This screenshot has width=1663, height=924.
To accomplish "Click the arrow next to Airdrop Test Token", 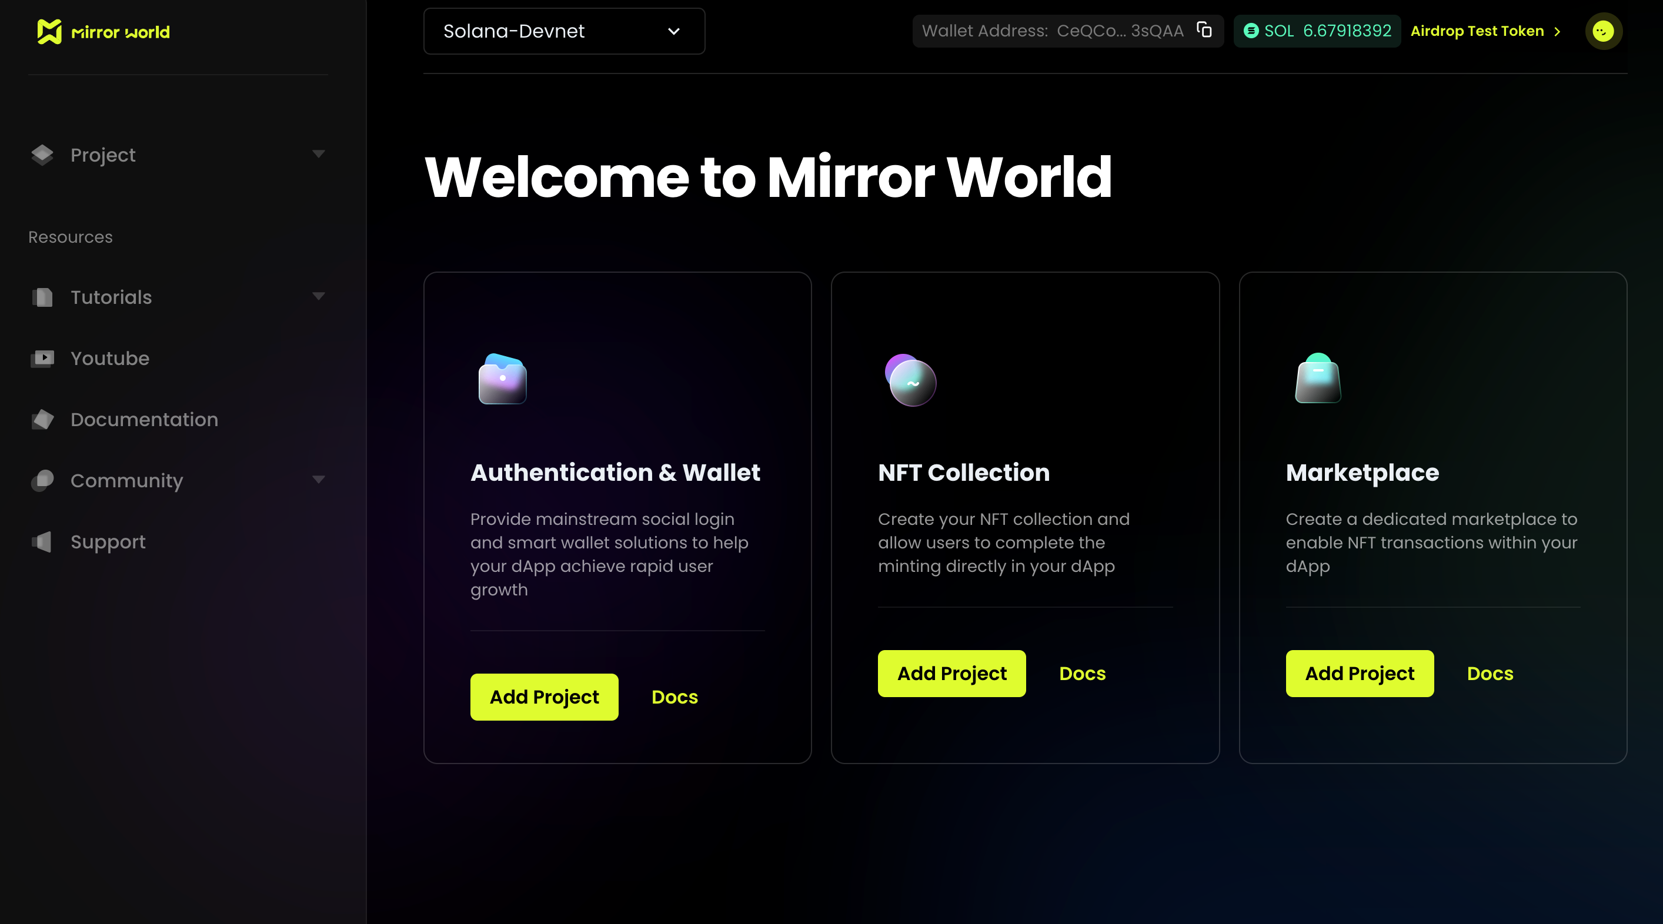I will [1557, 32].
